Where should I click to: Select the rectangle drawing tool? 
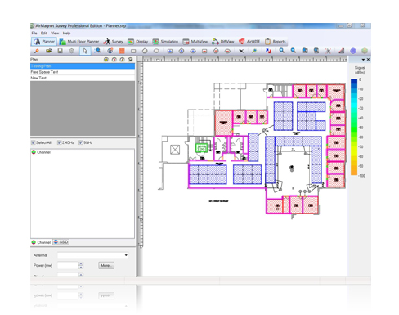pyautogui.click(x=133, y=51)
